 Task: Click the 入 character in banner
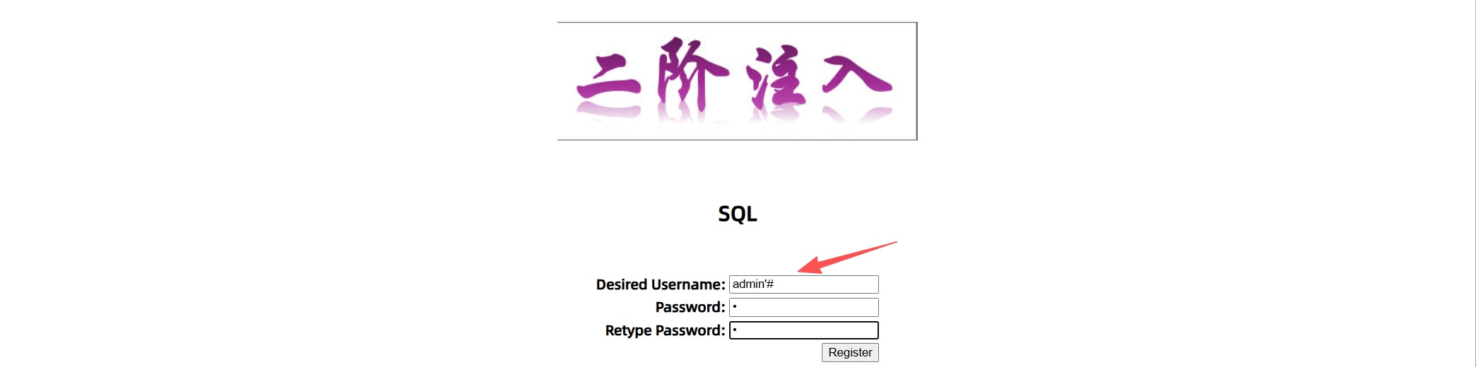click(857, 75)
